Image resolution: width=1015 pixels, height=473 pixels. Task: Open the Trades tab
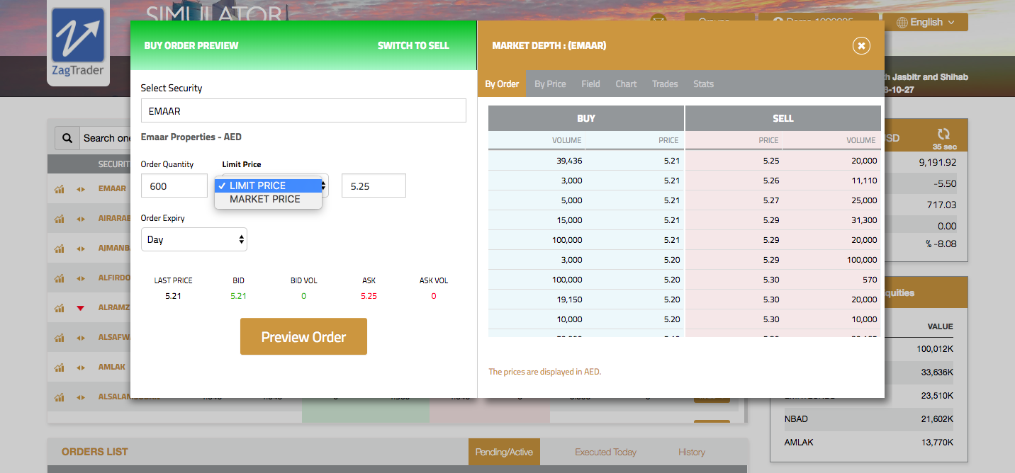665,84
